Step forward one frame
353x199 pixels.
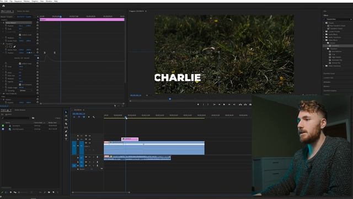coord(229,104)
